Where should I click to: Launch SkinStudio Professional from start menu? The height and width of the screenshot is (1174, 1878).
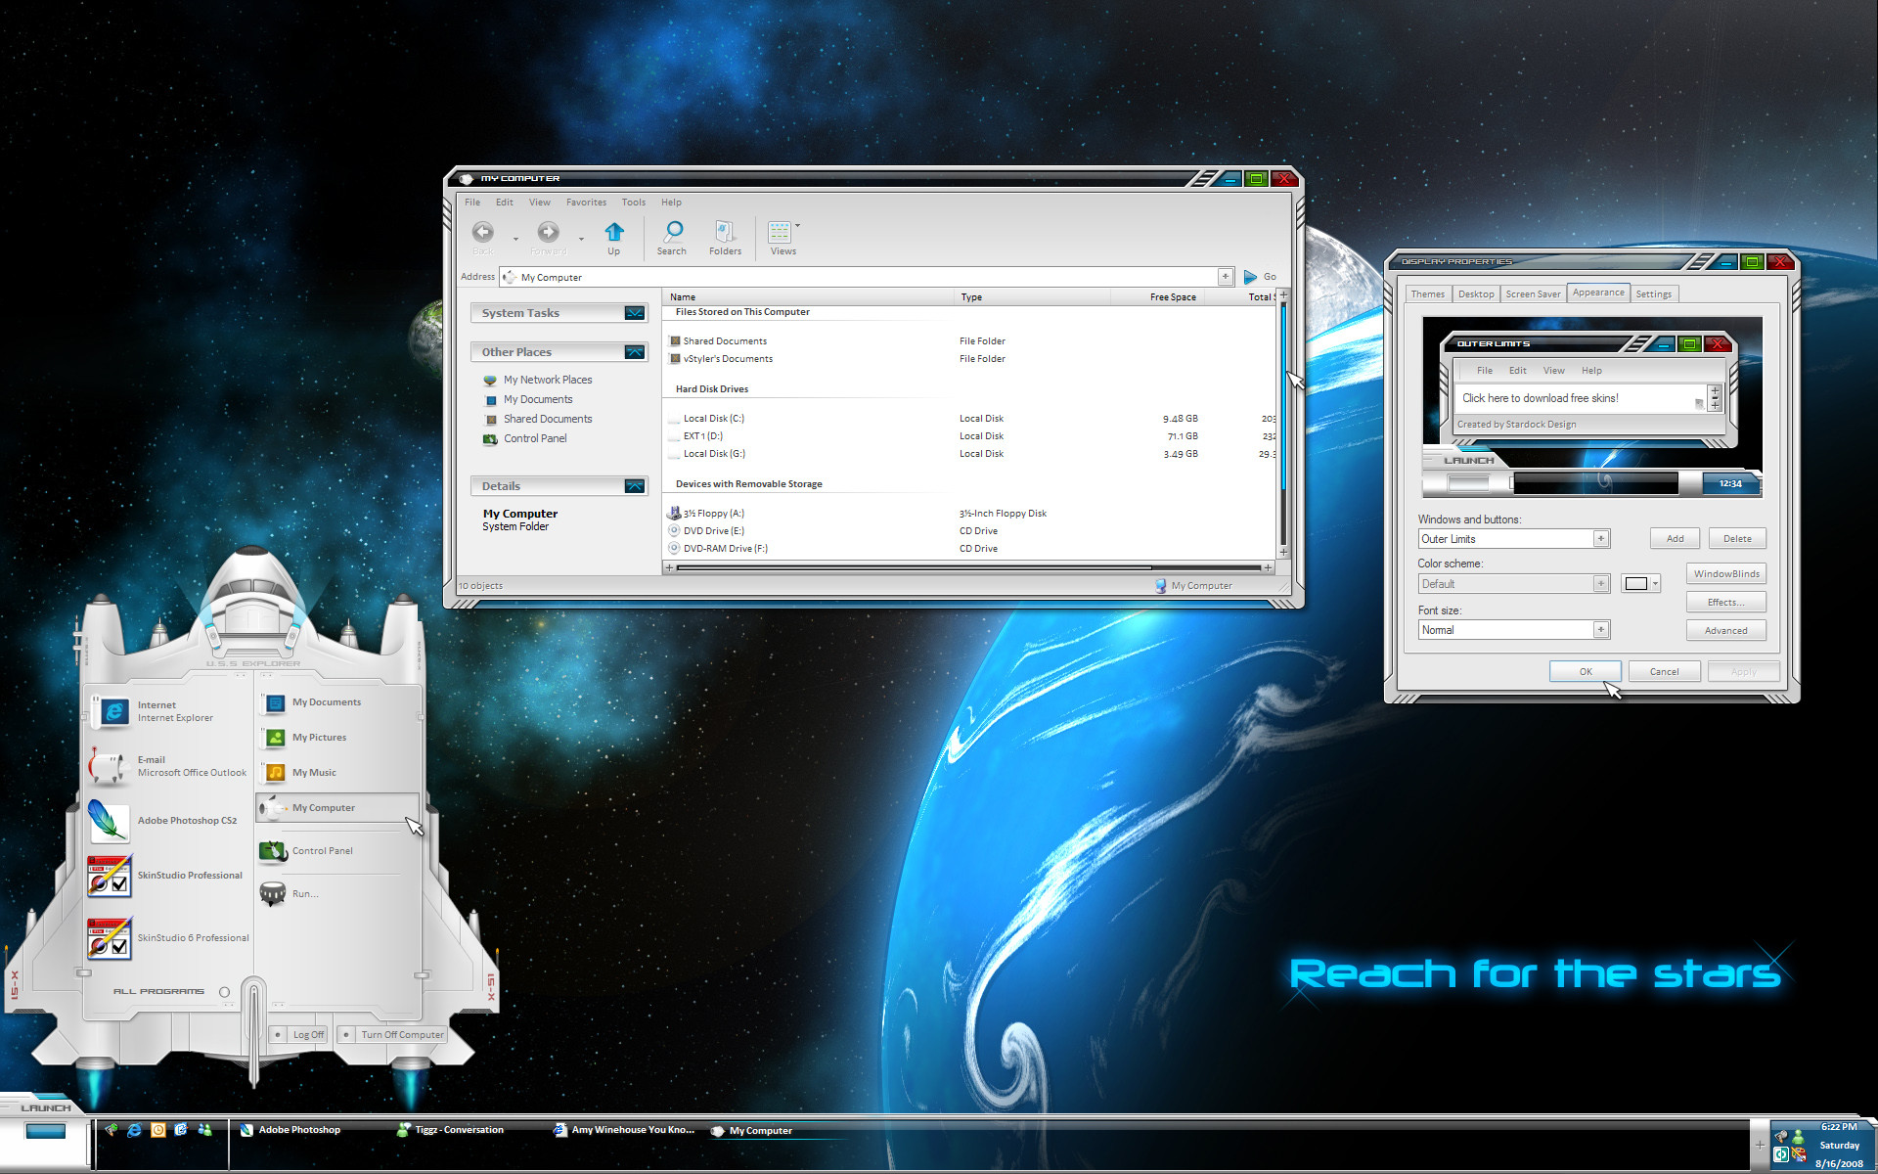(x=166, y=876)
